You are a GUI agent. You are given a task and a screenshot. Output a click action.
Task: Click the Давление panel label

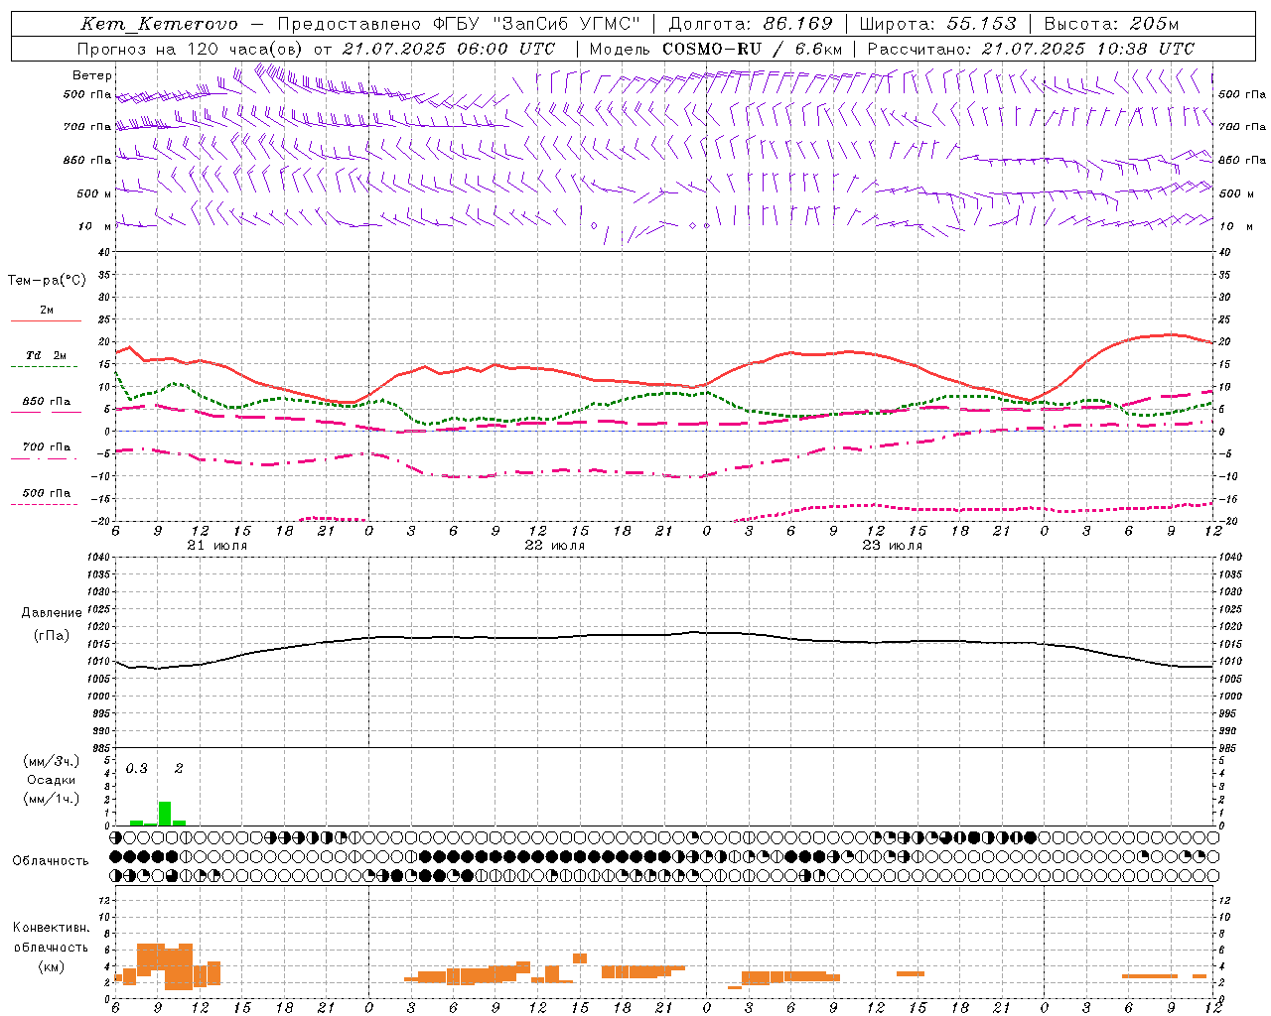click(52, 613)
